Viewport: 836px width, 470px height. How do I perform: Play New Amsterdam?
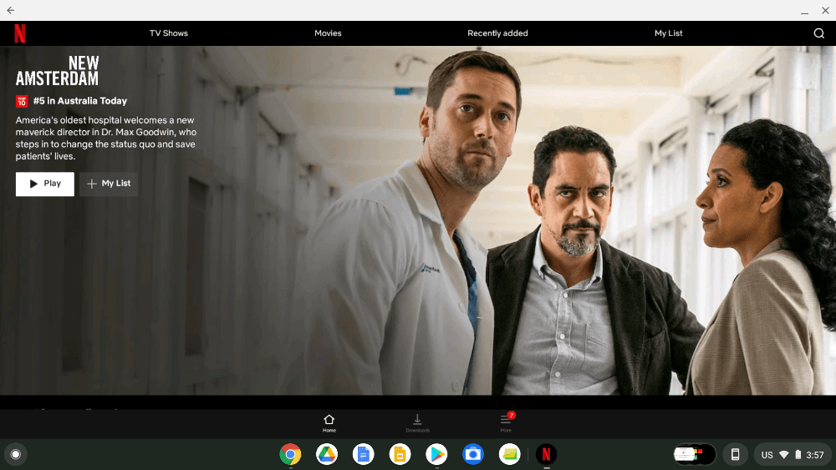pos(45,184)
